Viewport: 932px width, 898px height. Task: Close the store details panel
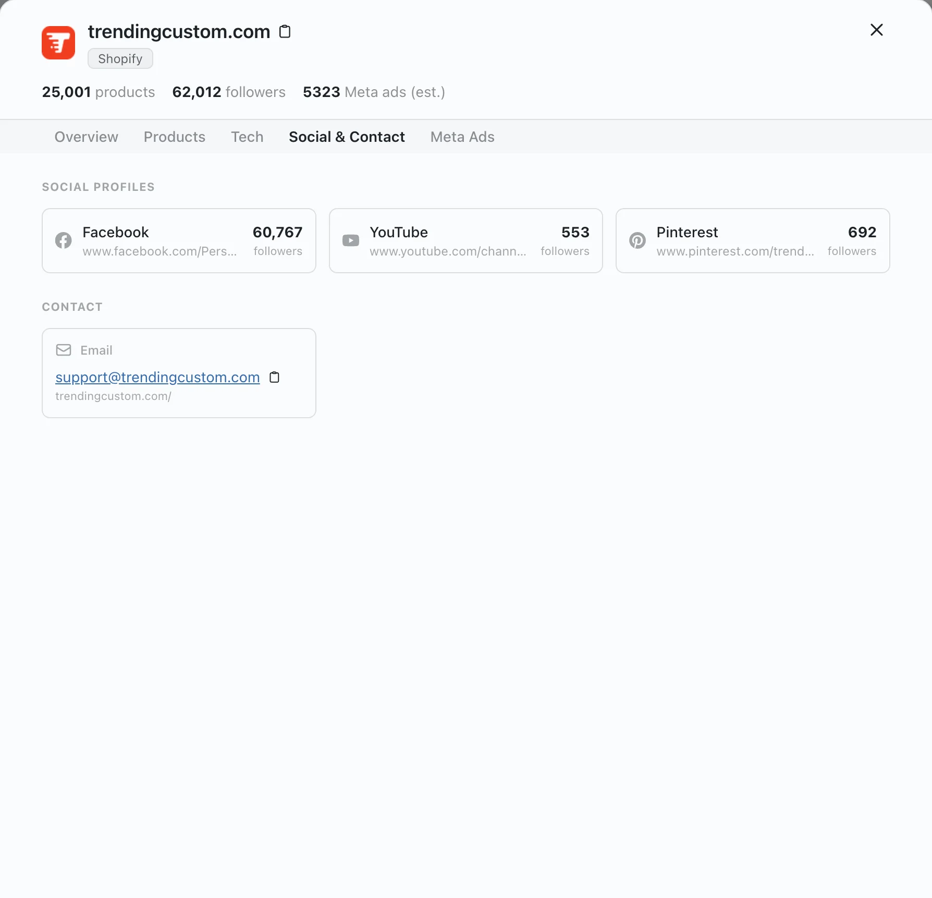coord(876,30)
